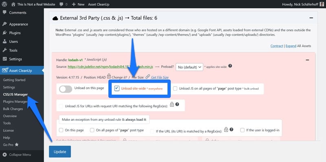Check exception On all pages of page post type

pos(92,130)
